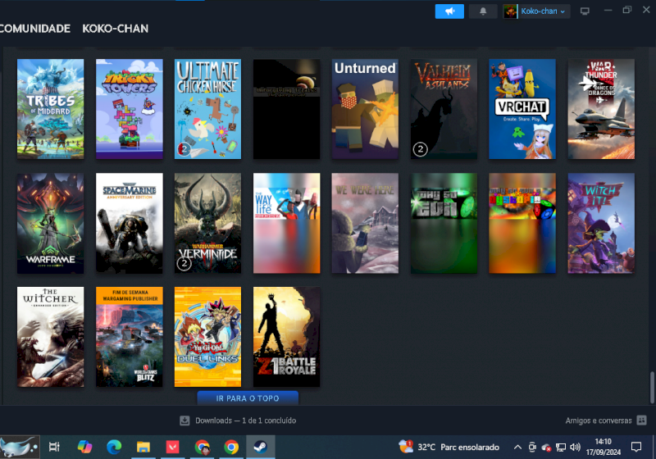Enter Big Picture mode via monitor icon
Image resolution: width=656 pixels, height=459 pixels.
[x=585, y=11]
